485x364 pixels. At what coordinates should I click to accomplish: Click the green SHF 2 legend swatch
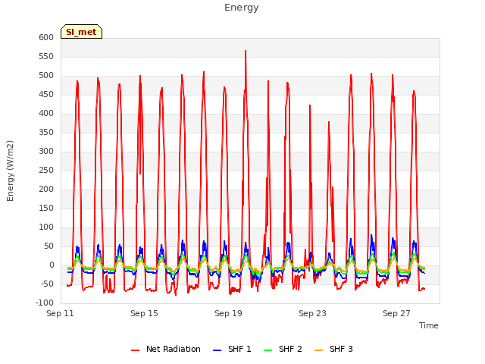click(x=268, y=350)
